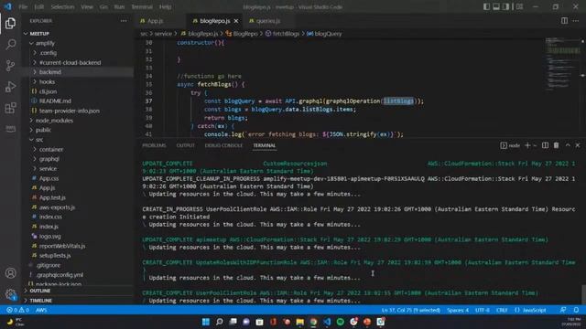Click the terminal vertical scrollbar
The image size is (586, 329).
(x=583, y=293)
